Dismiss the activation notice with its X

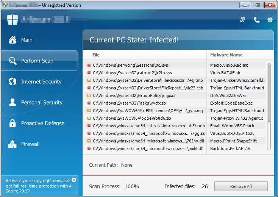coord(74,180)
